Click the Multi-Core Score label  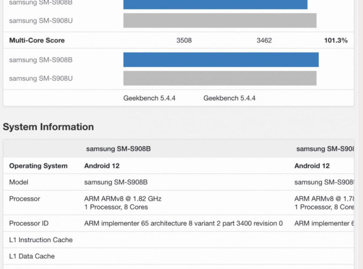(37, 40)
